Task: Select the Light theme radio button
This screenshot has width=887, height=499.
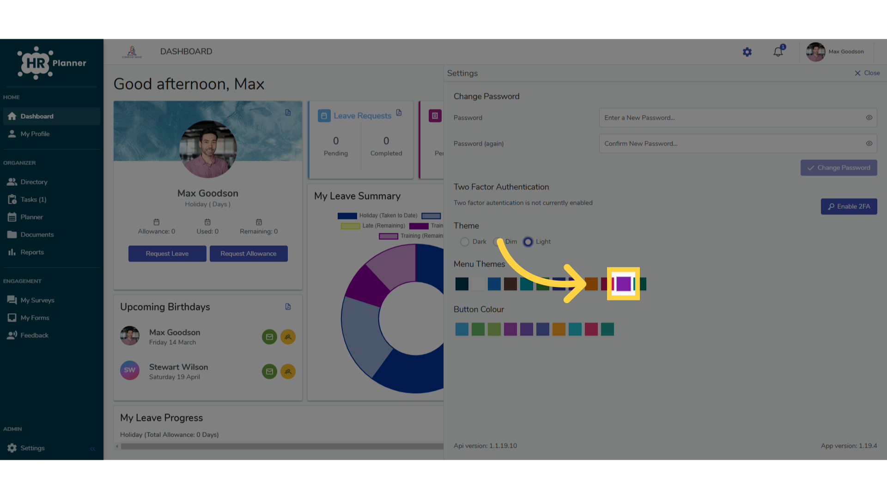Action: (x=528, y=242)
